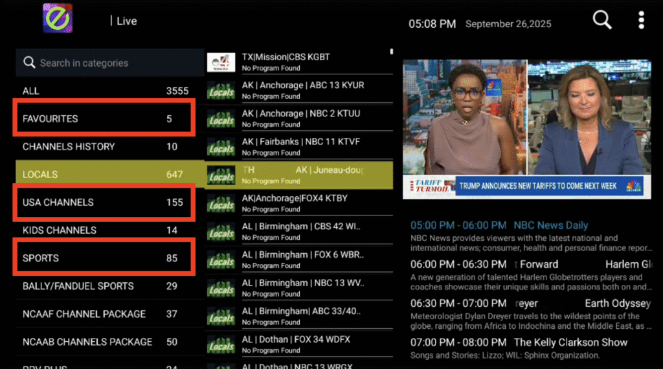This screenshot has width=663, height=369.
Task: Play AL | Birmingham | CBS 42 channel
Action: (299, 232)
